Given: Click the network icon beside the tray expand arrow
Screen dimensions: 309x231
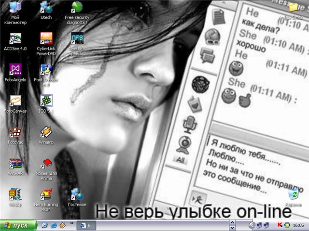Looking at the screenshot, I should (259, 225).
